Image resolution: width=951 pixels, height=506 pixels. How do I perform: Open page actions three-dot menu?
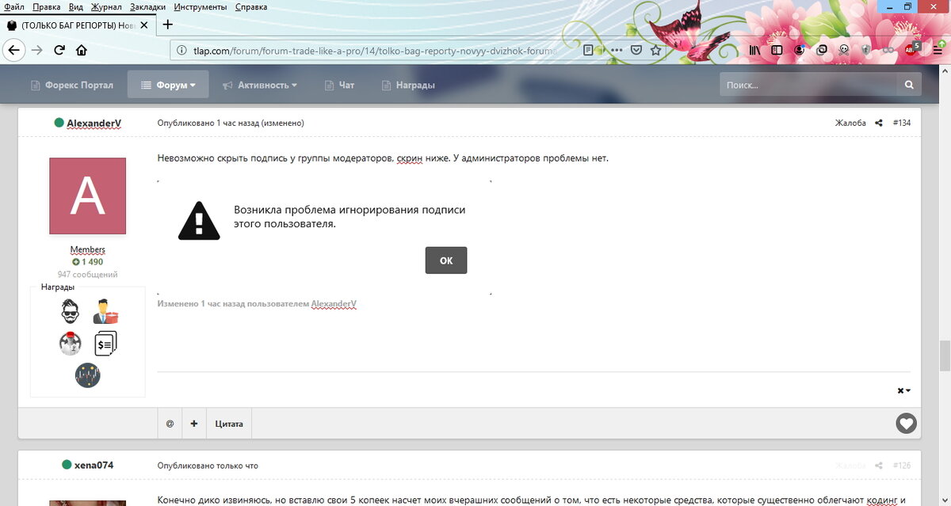coord(617,50)
